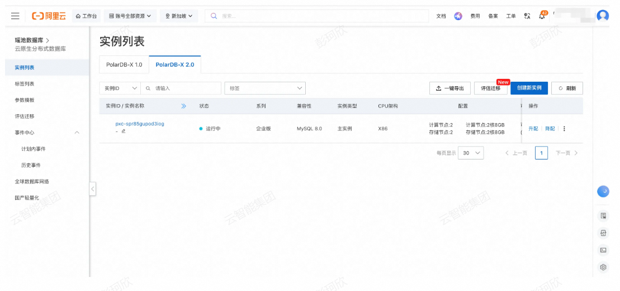Click the 企业版 series cell
The image size is (620, 291).
263,129
